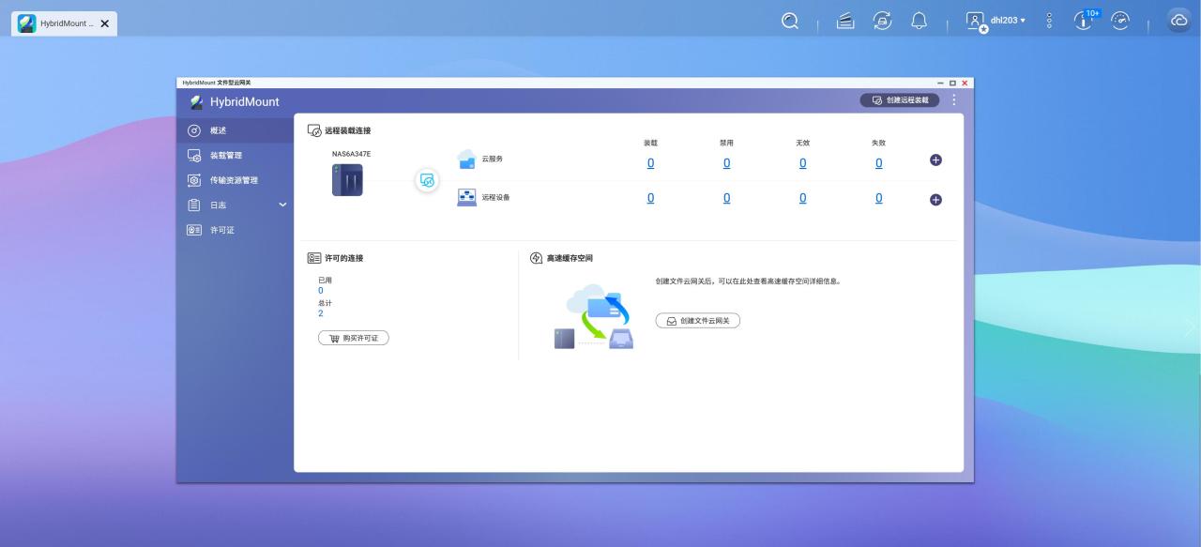
Task: Open 云服务 装载 count link
Action: (x=650, y=163)
